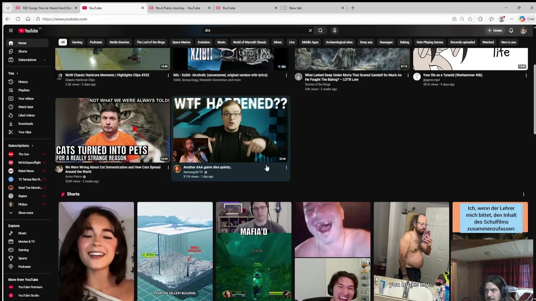This screenshot has width=536, height=301.
Task: Select the Podcasts filter chip
Action: tap(96, 42)
